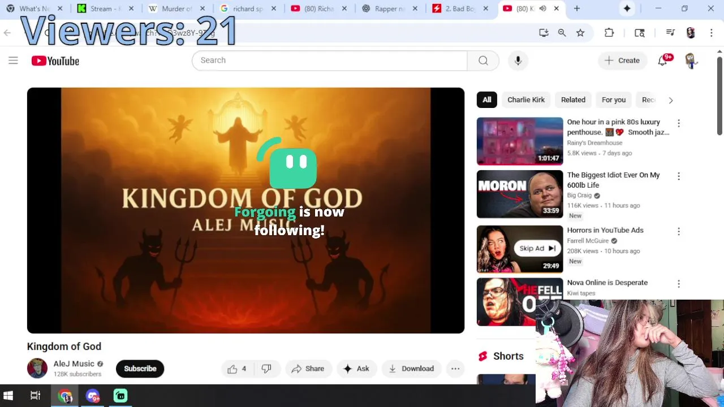
Task: Switch to the Murder of Wikipedia tab
Action: pos(176,8)
